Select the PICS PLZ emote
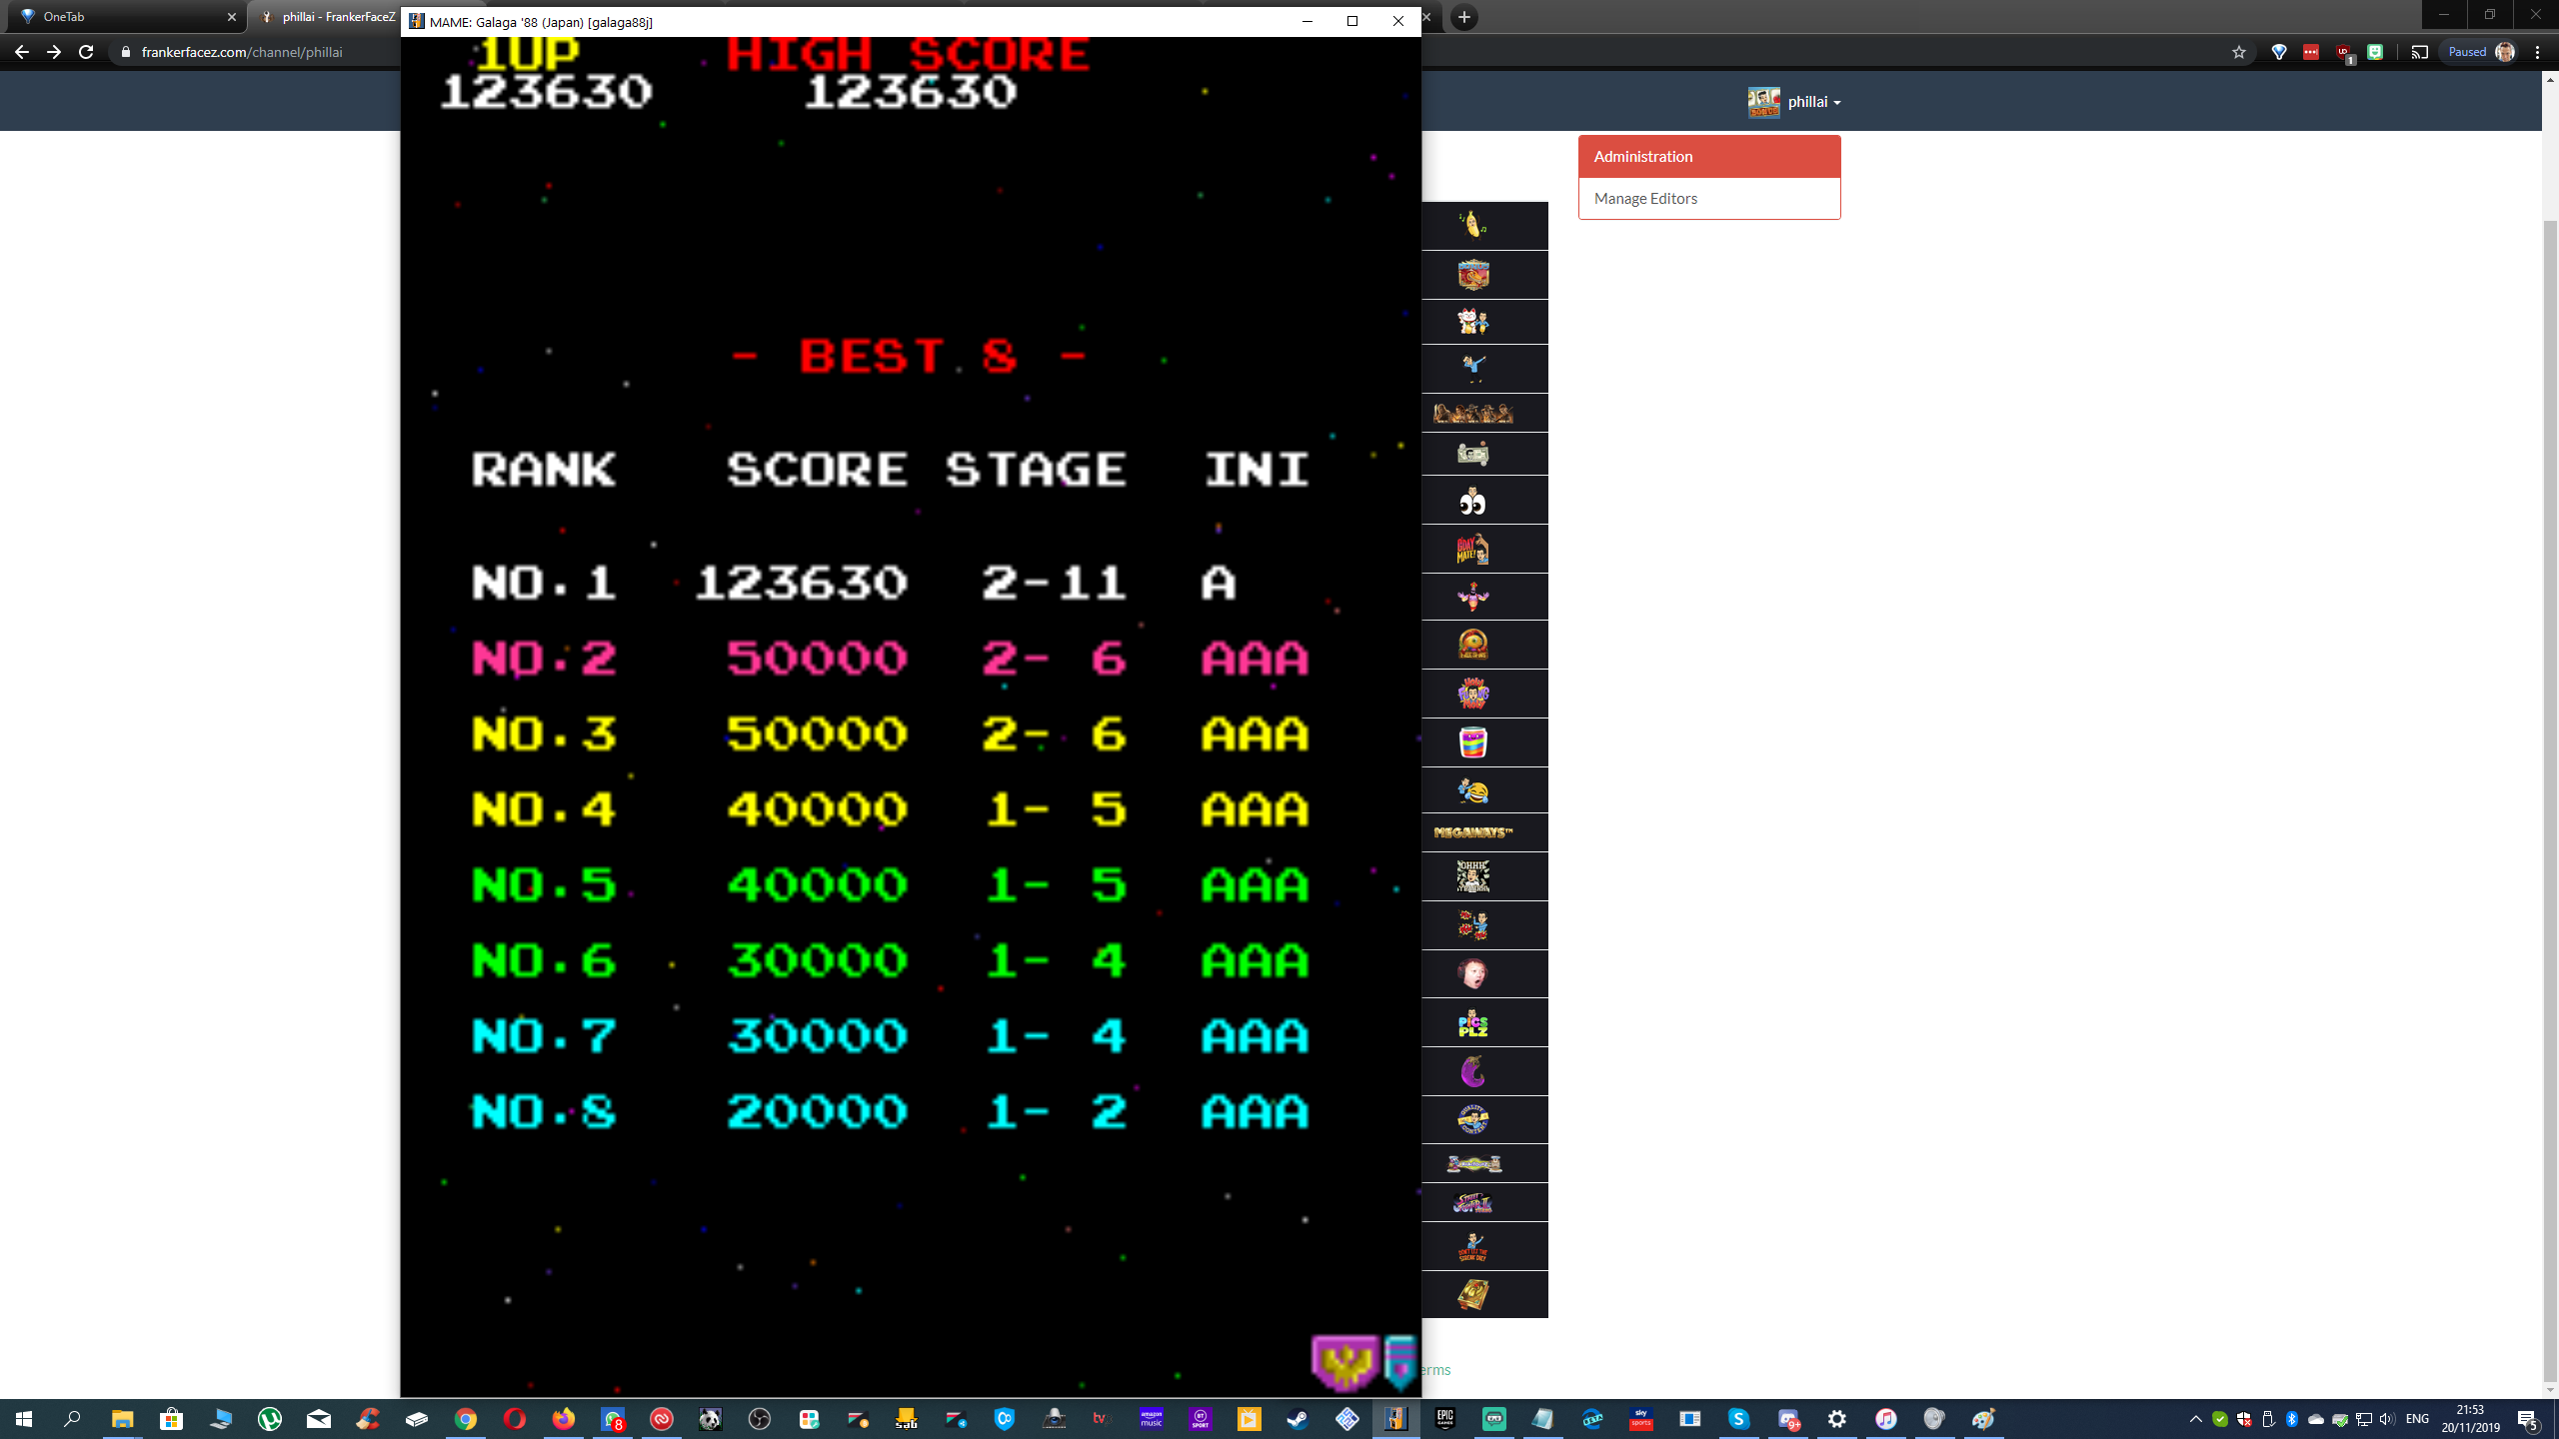The image size is (2559, 1439). [x=1473, y=1023]
